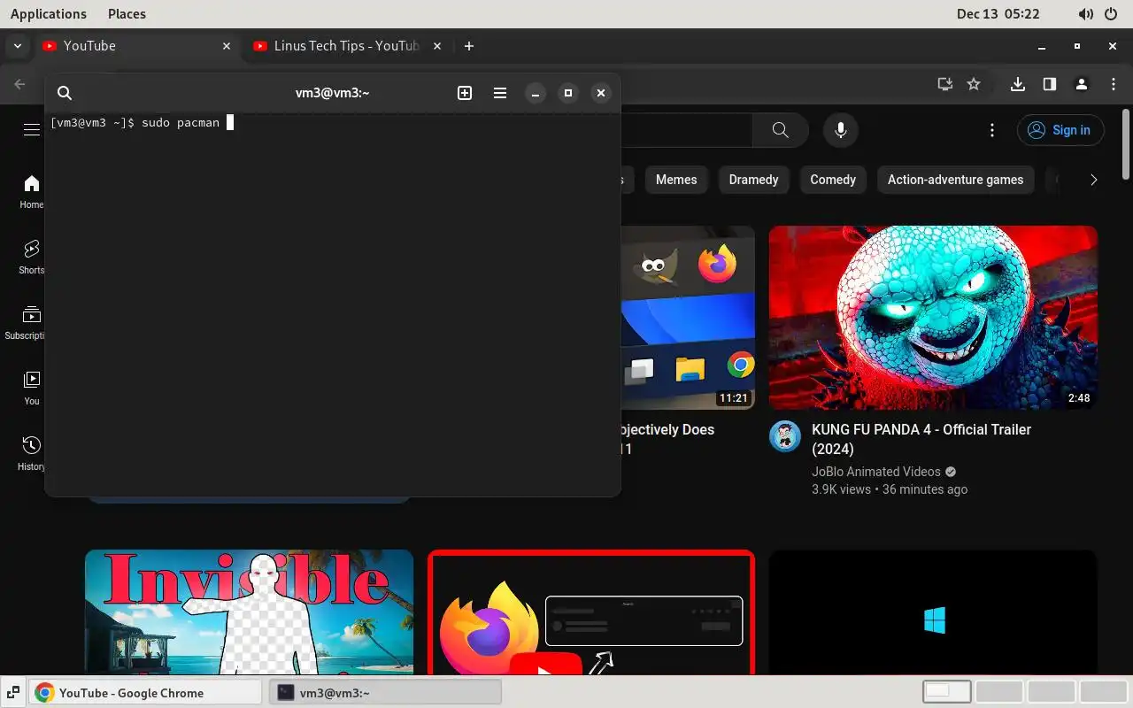Click JoBlo channel avatar
The width and height of the screenshot is (1133, 708).
pos(785,436)
